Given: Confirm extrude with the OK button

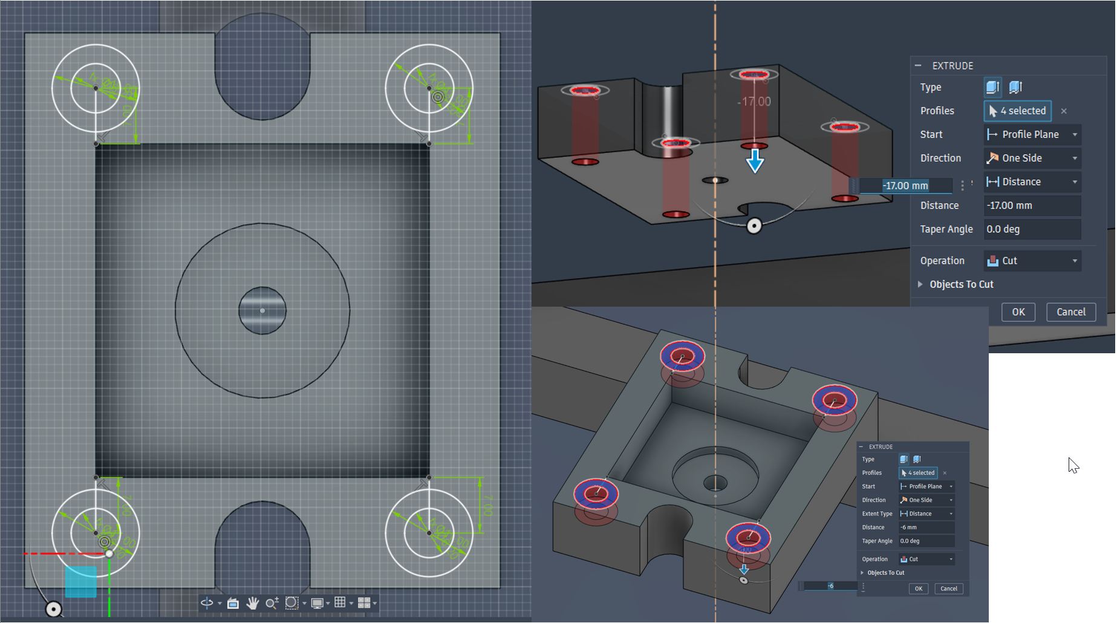Looking at the screenshot, I should pyautogui.click(x=1018, y=311).
